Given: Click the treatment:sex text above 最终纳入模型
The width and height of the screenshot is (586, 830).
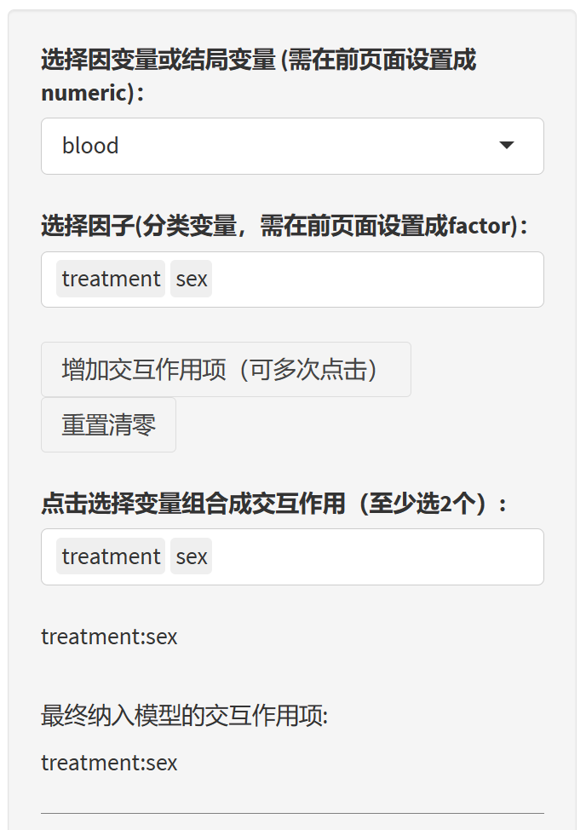Looking at the screenshot, I should coord(109,637).
